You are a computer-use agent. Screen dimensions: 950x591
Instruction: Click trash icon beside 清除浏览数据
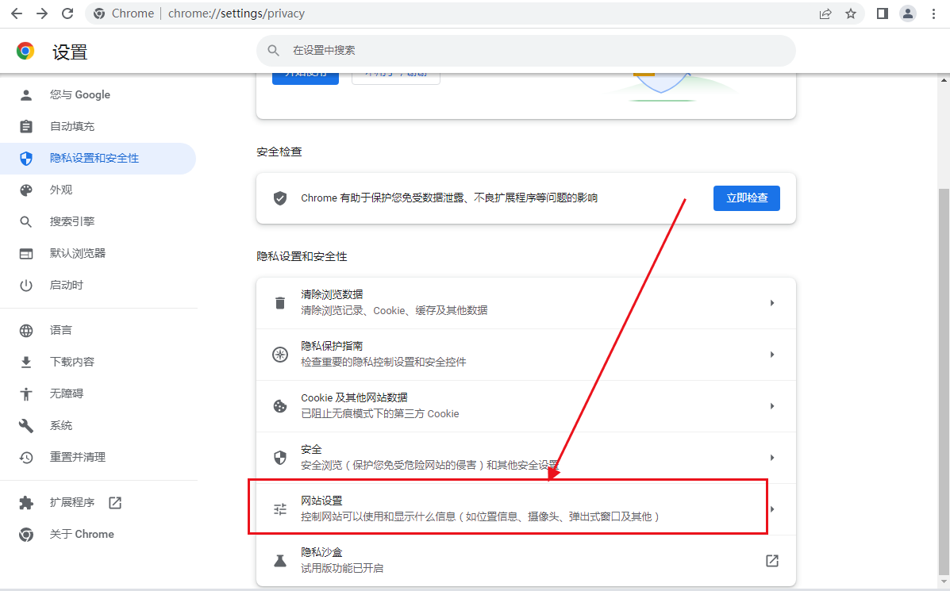pyautogui.click(x=280, y=303)
